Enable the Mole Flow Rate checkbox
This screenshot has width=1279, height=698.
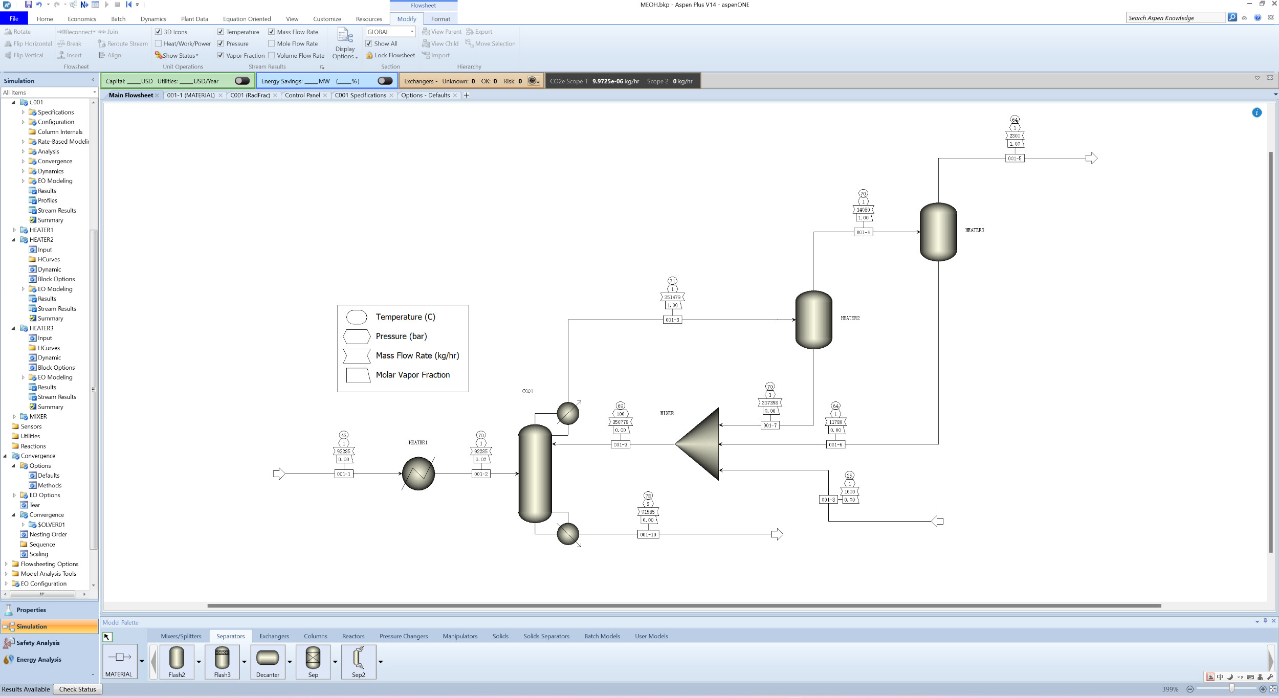pyautogui.click(x=272, y=43)
